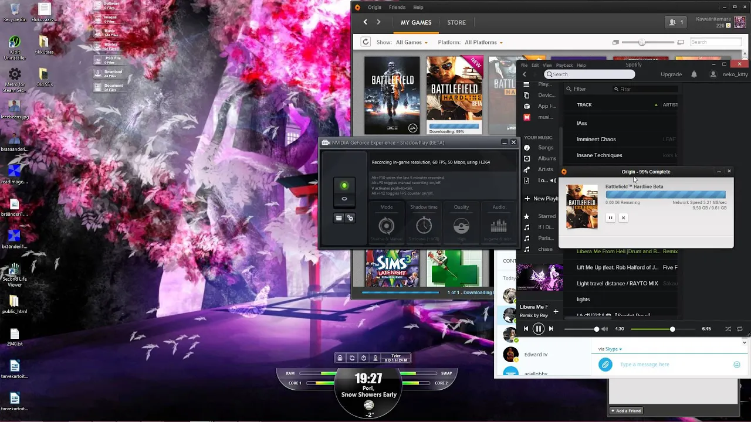Create New Playlist in Spotify
Image resolution: width=751 pixels, height=422 pixels.
(541, 199)
